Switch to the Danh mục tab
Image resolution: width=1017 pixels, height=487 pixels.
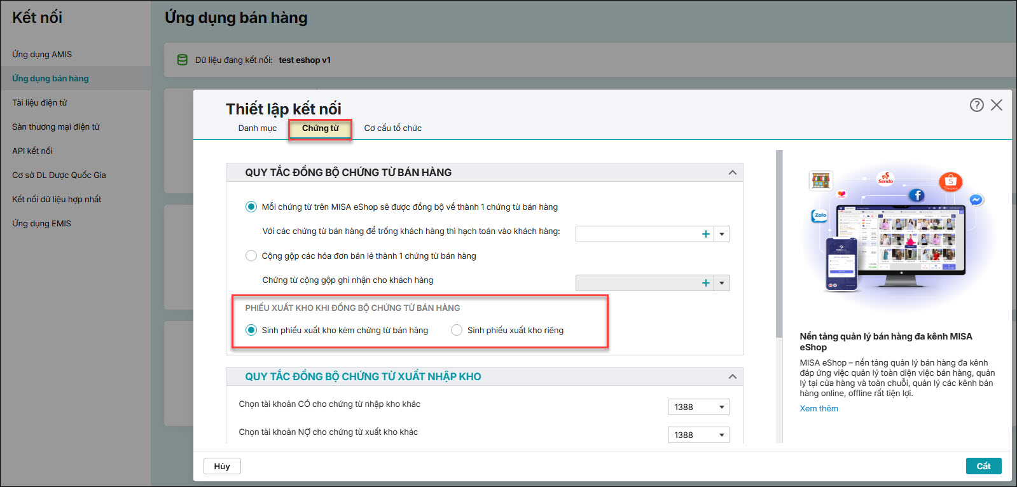[x=258, y=128]
